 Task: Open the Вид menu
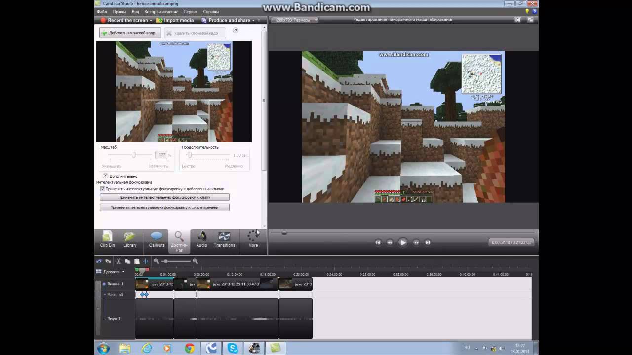click(x=135, y=12)
